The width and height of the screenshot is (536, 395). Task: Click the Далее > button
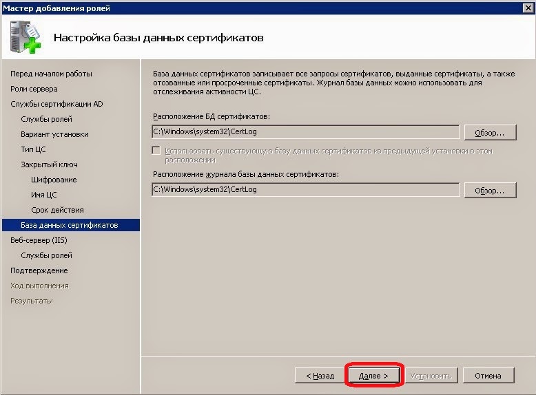coord(373,376)
